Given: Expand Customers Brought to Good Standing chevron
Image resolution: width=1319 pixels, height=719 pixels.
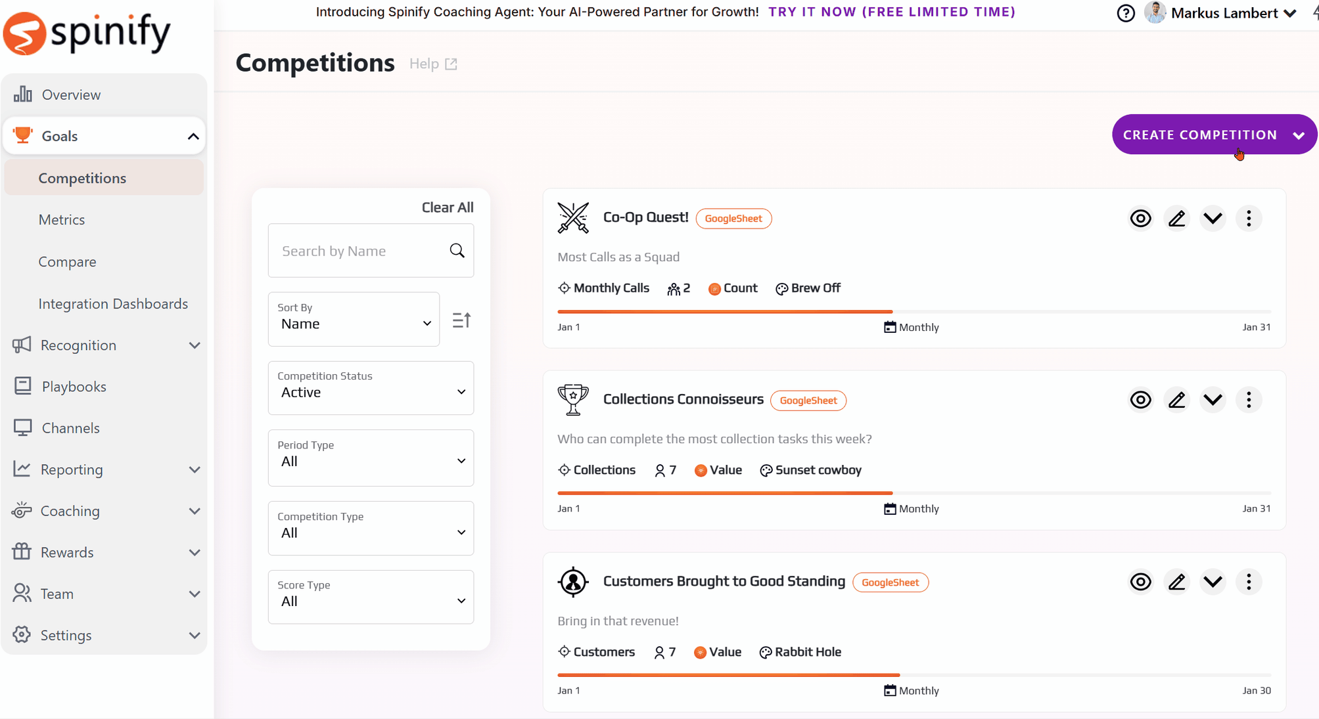Looking at the screenshot, I should [x=1213, y=582].
